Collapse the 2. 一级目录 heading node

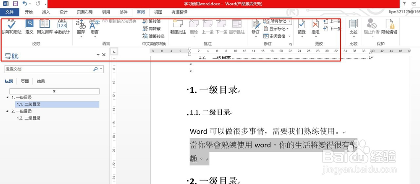coord(7,111)
